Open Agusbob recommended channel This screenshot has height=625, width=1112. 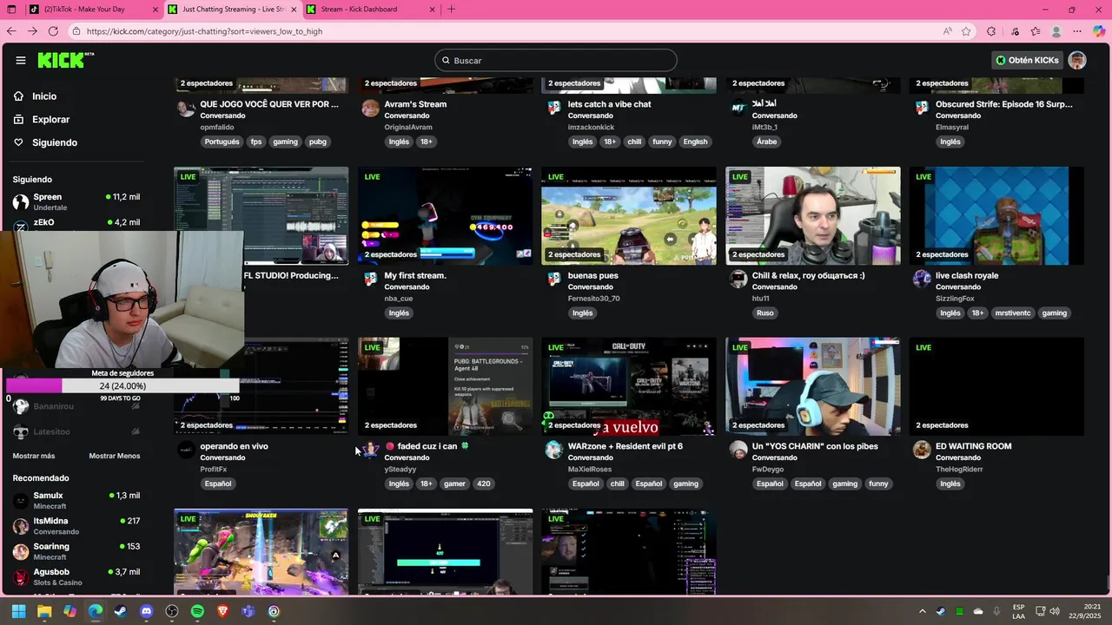click(76, 577)
